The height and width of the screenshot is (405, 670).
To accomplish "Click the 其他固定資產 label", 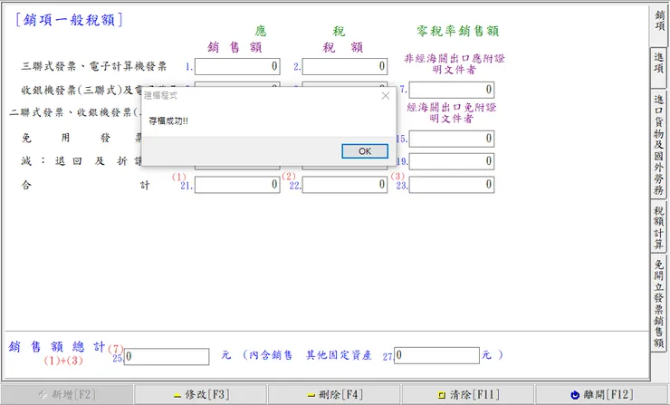I will pos(339,355).
